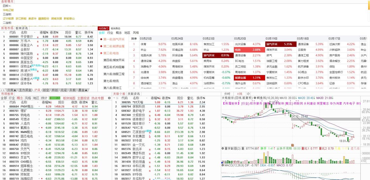Select related stock 688521 芯原股份
Viewport: 370px width, 180px height.
(x=160, y=132)
